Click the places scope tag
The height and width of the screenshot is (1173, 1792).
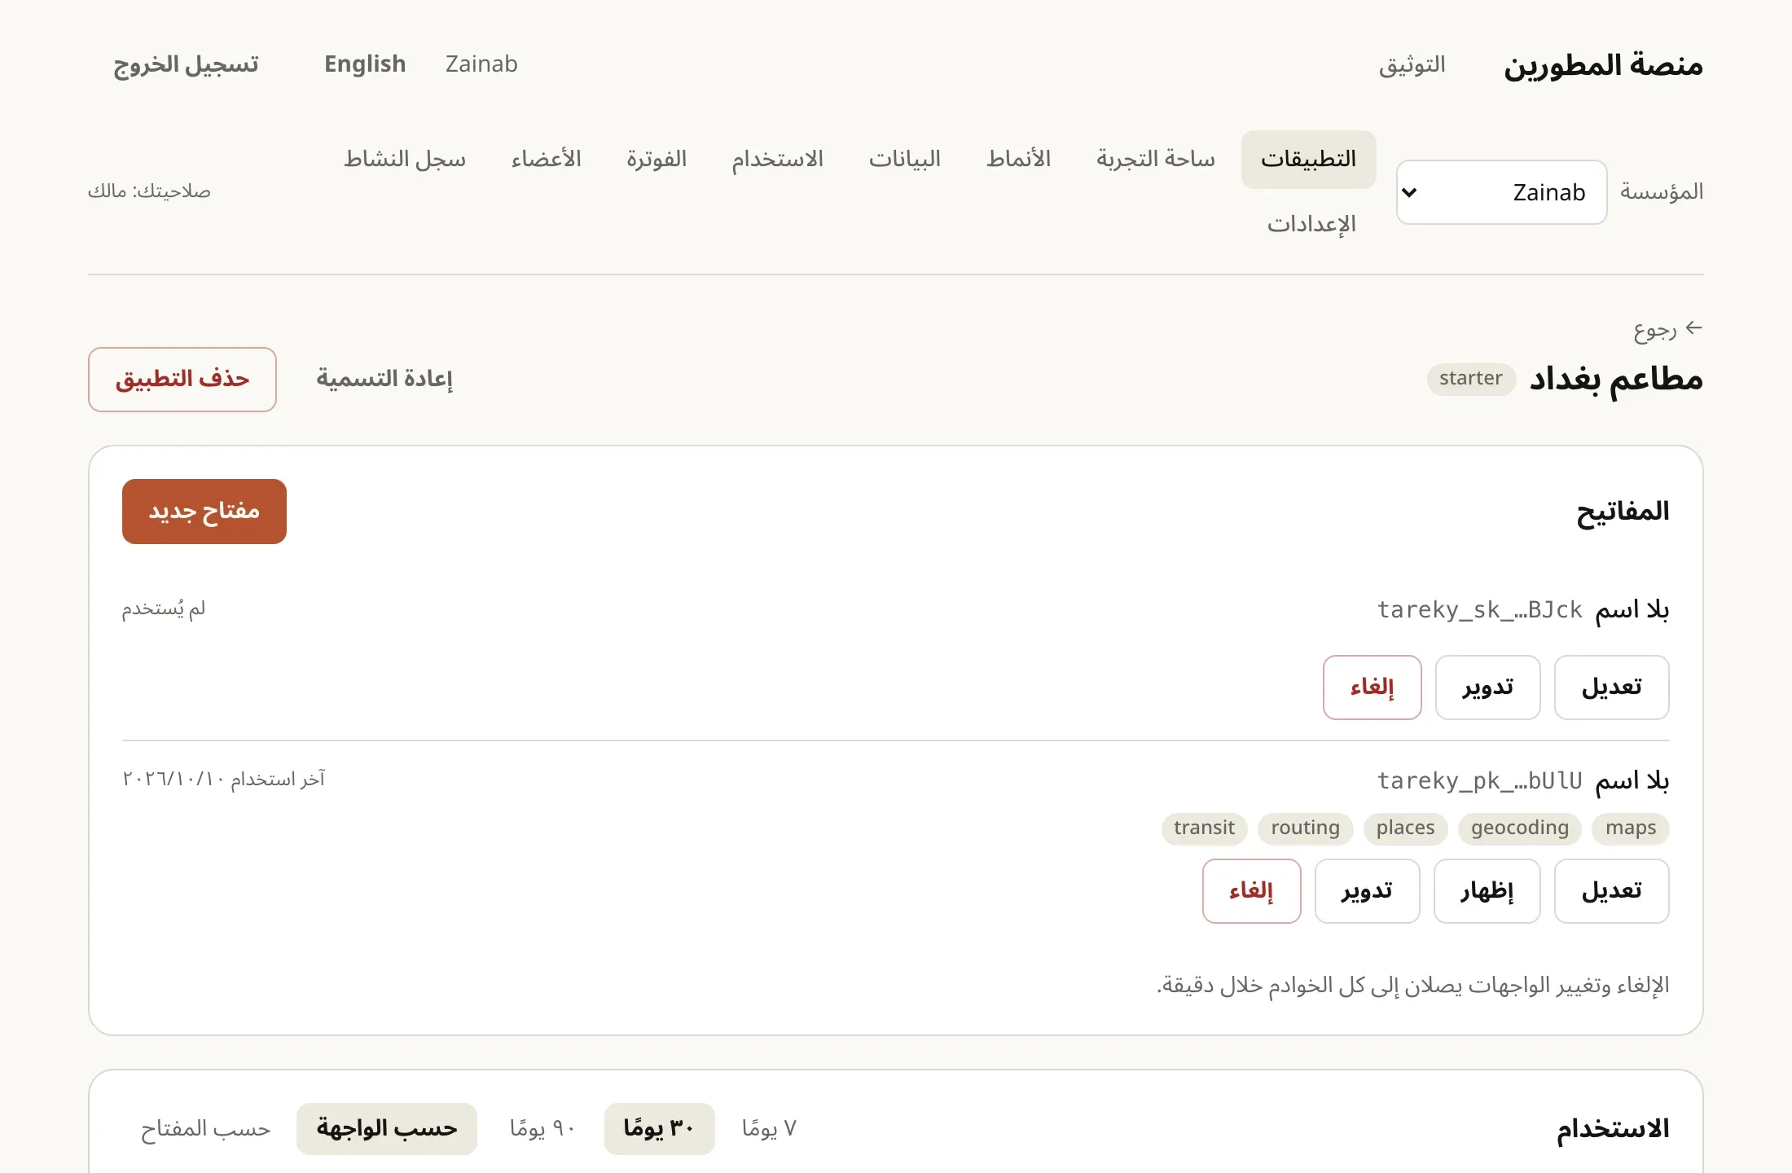pos(1405,828)
